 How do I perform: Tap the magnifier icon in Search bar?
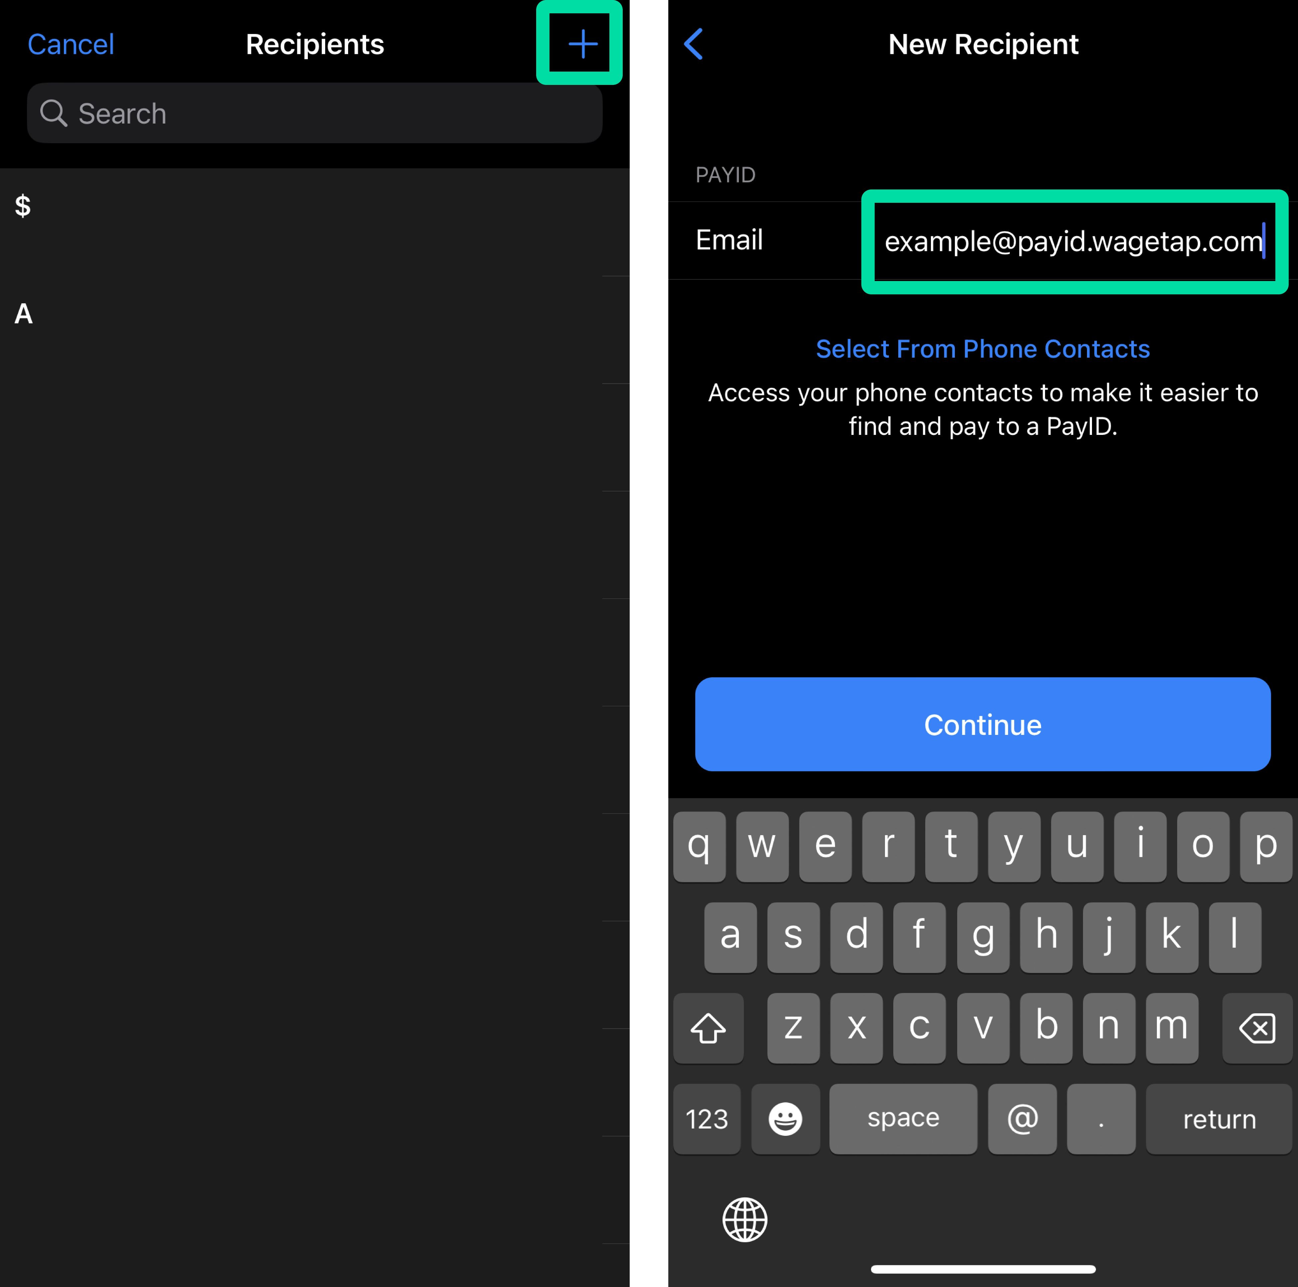click(53, 114)
